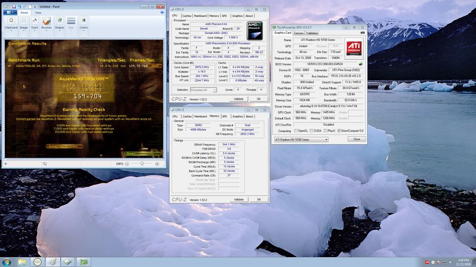Click the BIOS save chip icon in GPU-Z

[x=361, y=64]
